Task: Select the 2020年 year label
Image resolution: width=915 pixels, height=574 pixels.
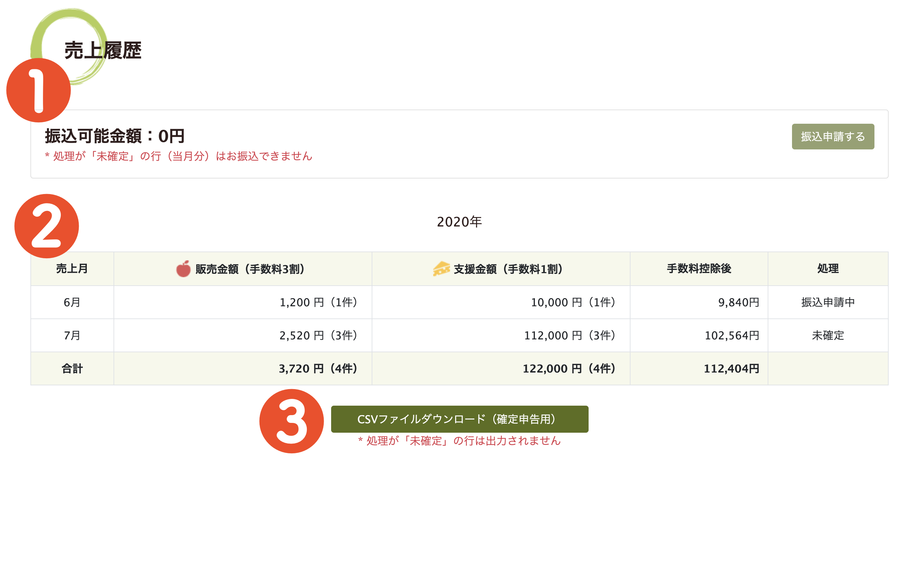Action: coord(459,222)
